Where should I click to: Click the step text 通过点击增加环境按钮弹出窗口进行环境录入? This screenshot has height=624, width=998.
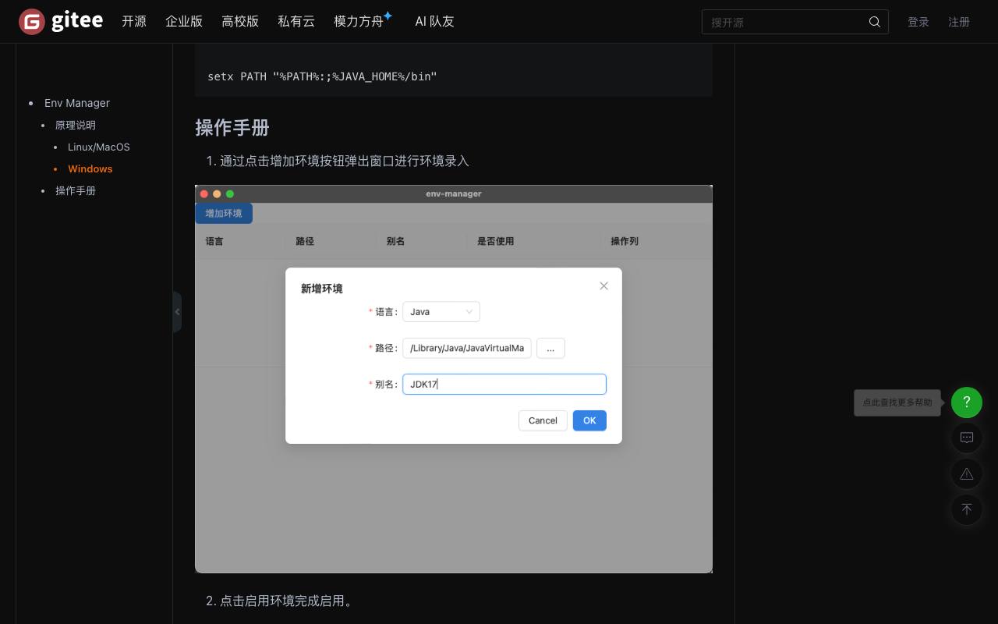pos(345,161)
